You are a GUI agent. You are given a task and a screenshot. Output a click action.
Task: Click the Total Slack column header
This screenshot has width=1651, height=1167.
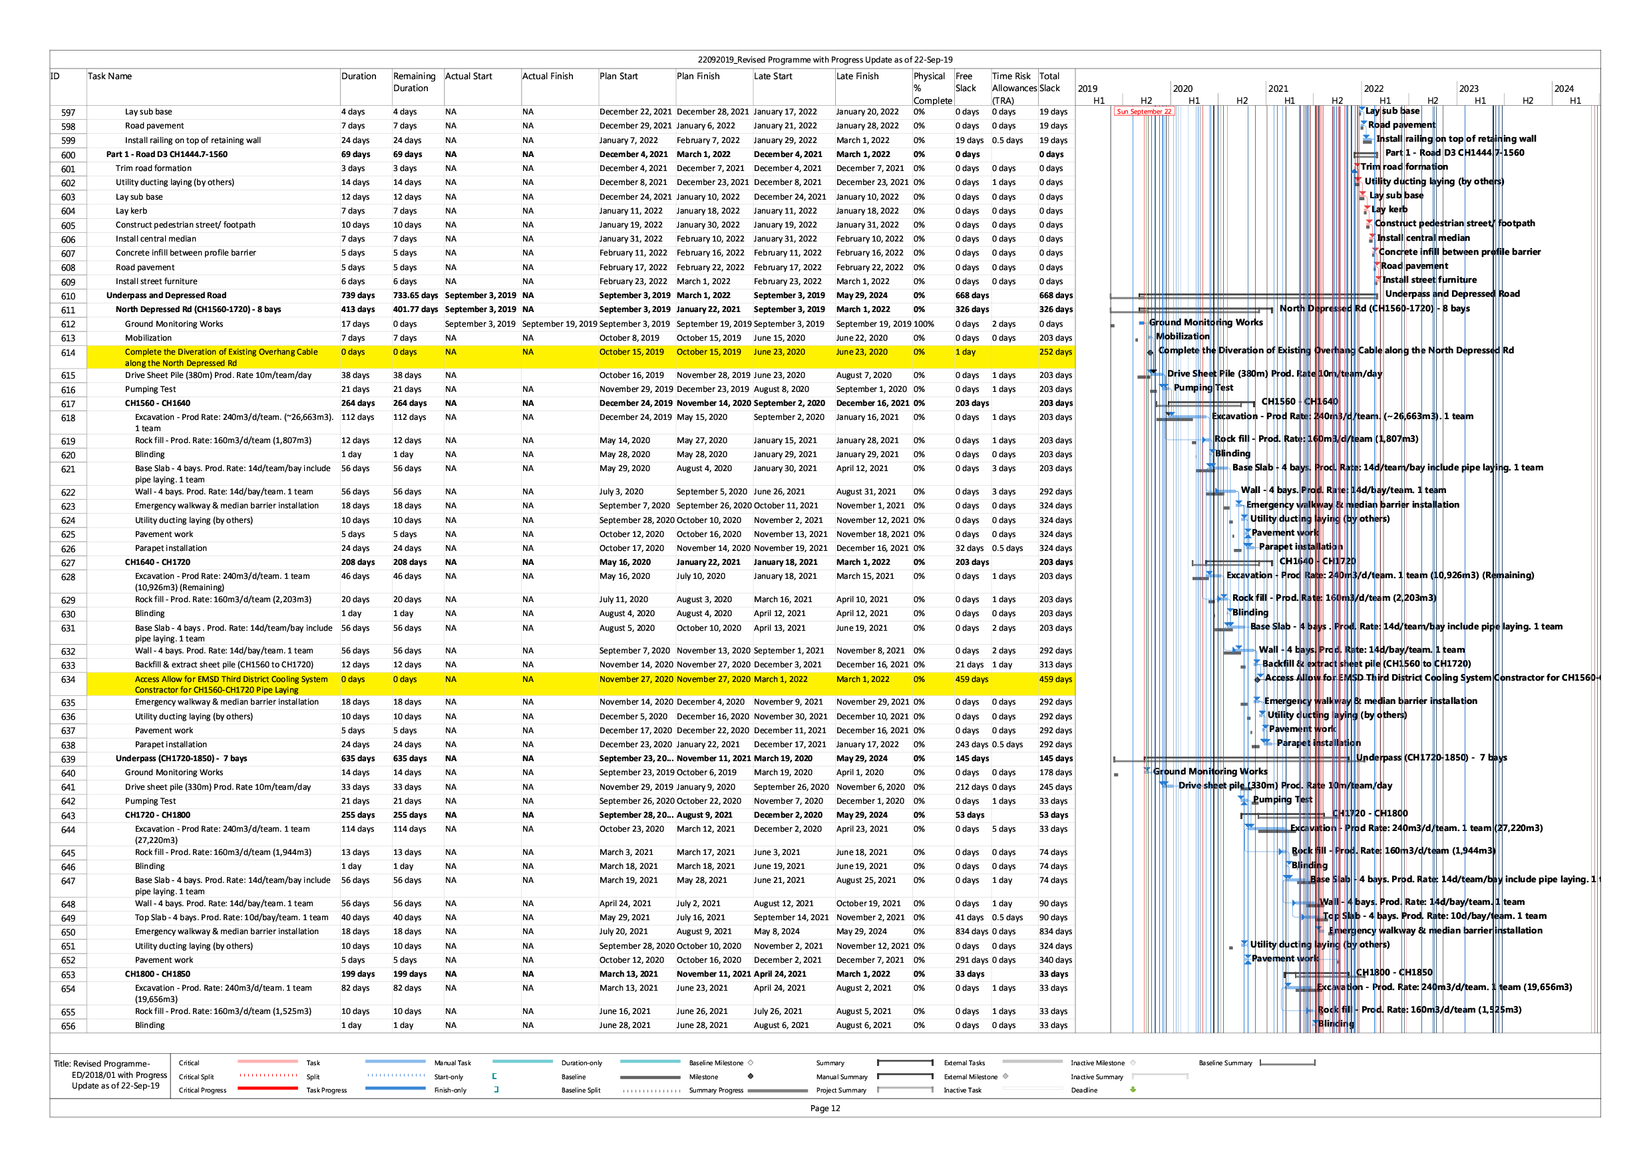pos(1050,82)
